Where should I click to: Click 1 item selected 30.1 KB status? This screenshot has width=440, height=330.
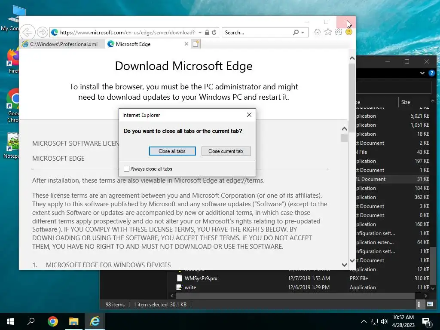(x=160, y=305)
